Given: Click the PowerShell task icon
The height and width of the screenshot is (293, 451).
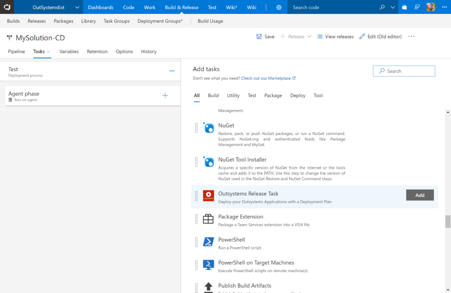Looking at the screenshot, I should coord(209,242).
